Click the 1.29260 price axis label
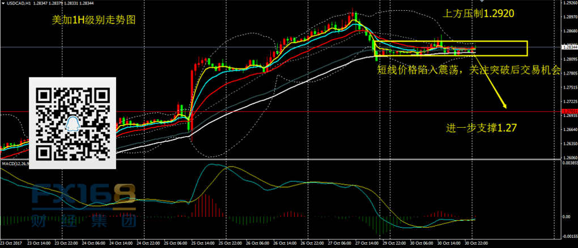 click(568, 3)
